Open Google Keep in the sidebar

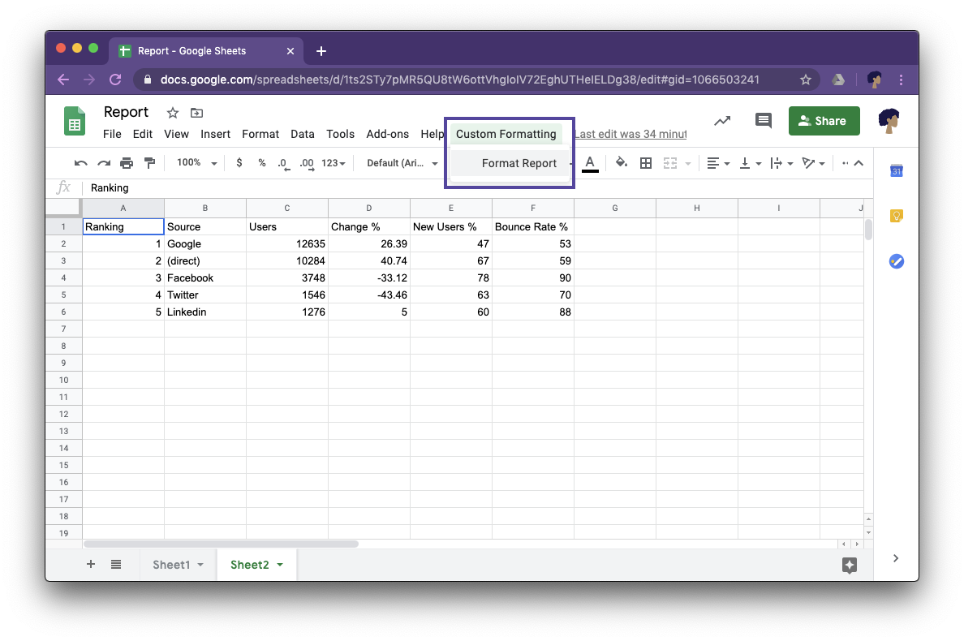(x=896, y=216)
